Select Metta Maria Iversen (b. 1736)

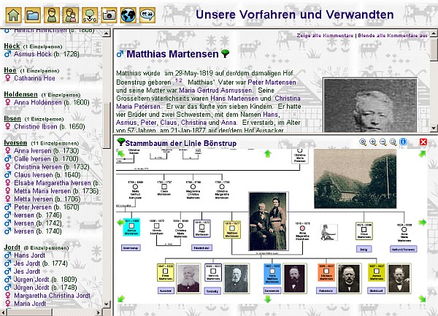coord(56,191)
